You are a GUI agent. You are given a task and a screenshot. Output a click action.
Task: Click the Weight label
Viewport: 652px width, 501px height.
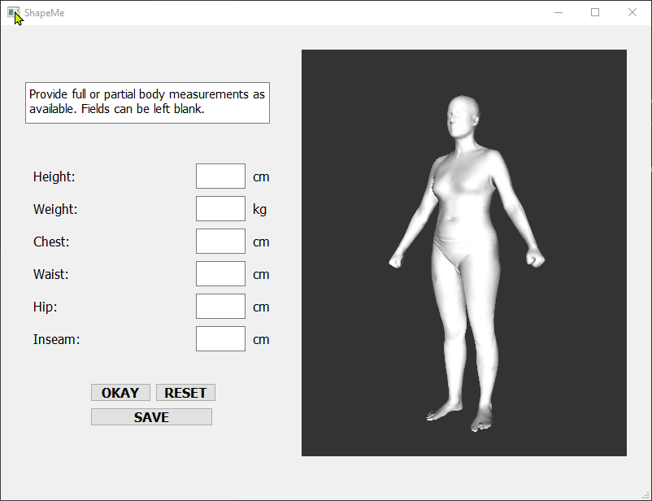pyautogui.click(x=55, y=209)
